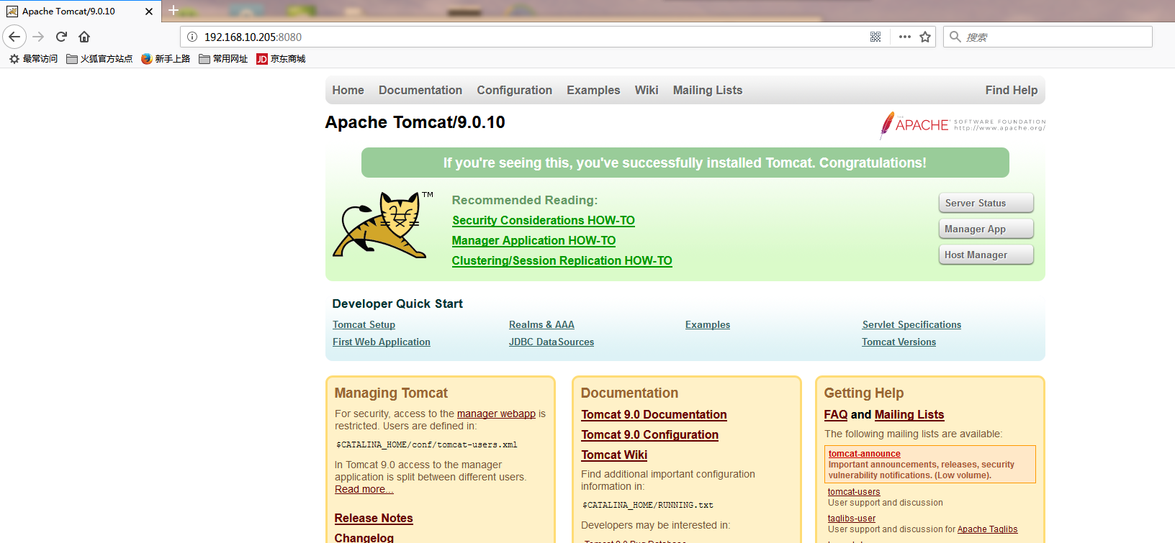Viewport: 1175px width, 543px height.
Task: Open Examples in the navigation bar
Action: [x=593, y=90]
